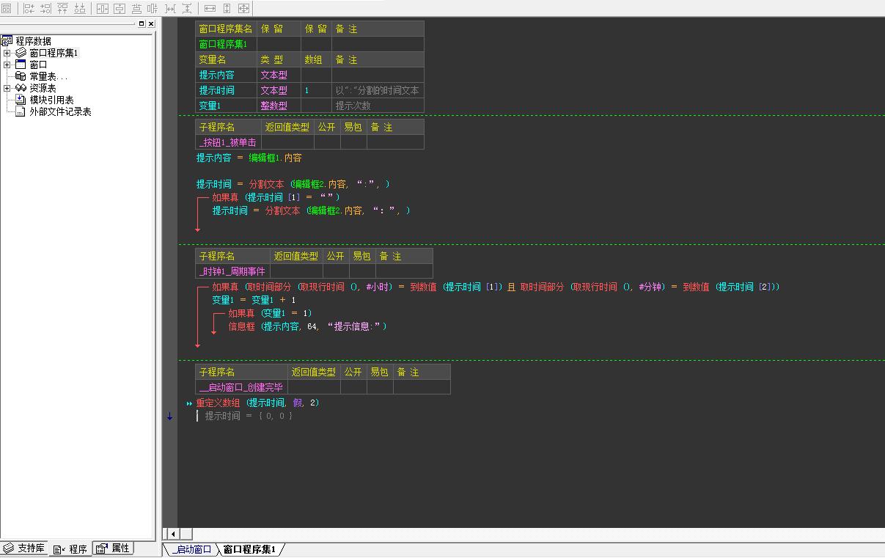Switch to the 支持库 tab

[x=24, y=548]
